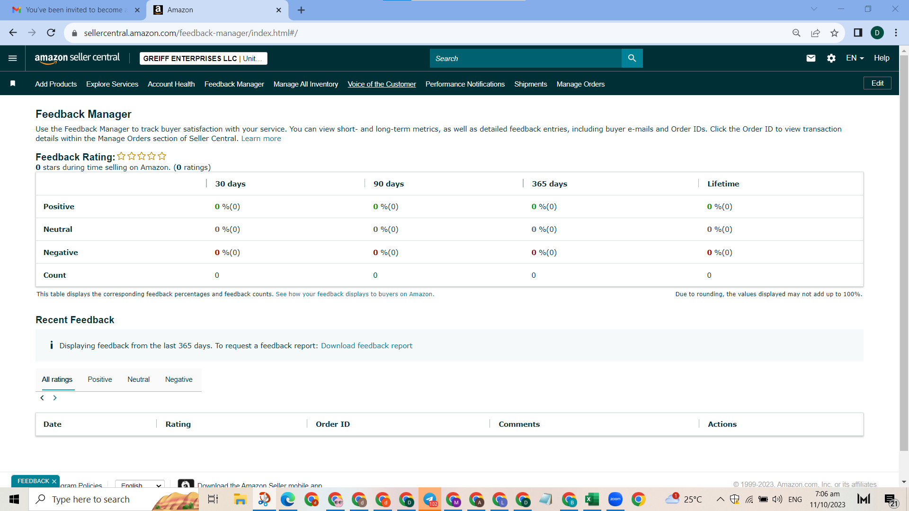Screen dimensions: 909x511
Task: Click the page's vertical scrollbar thumb
Action: tap(904, 253)
